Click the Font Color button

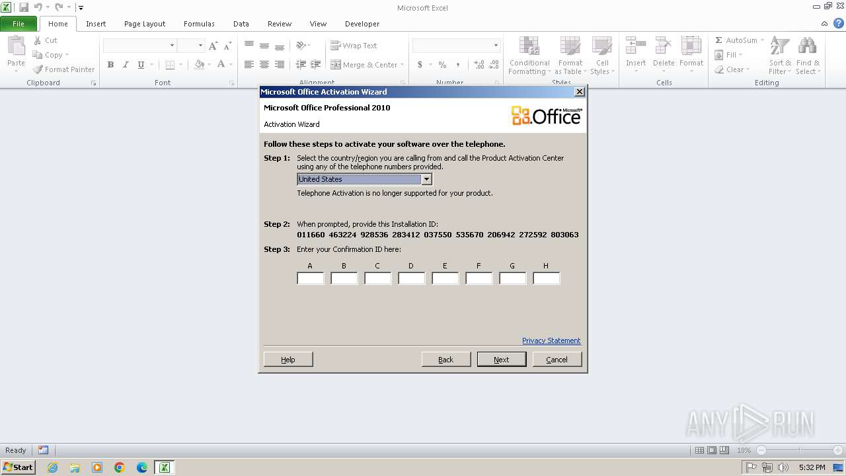point(221,65)
